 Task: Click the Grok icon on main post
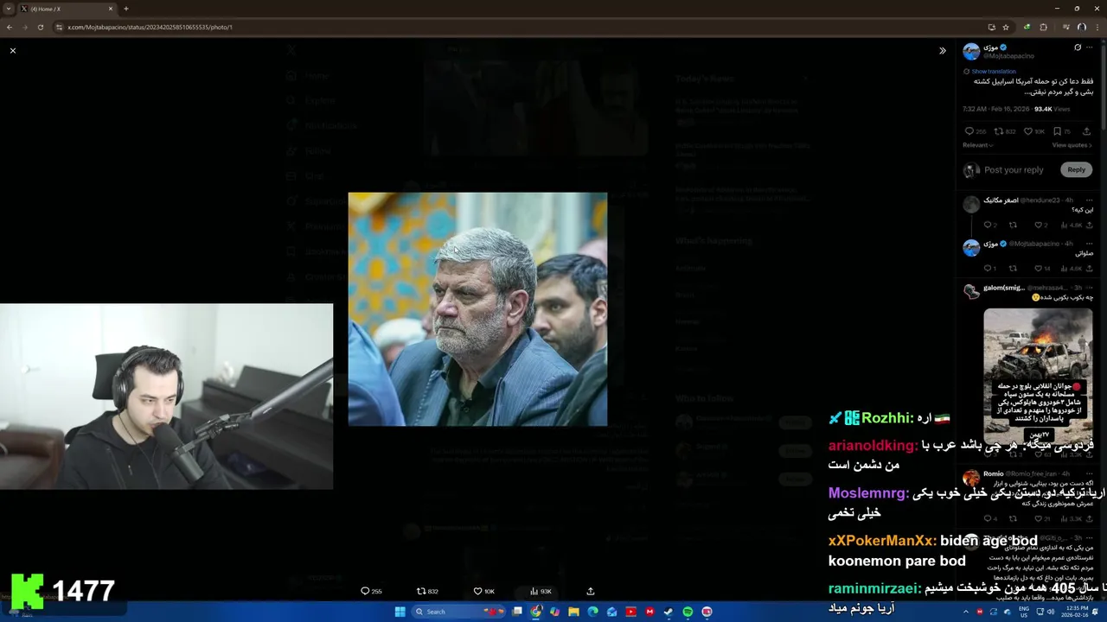tap(1078, 48)
